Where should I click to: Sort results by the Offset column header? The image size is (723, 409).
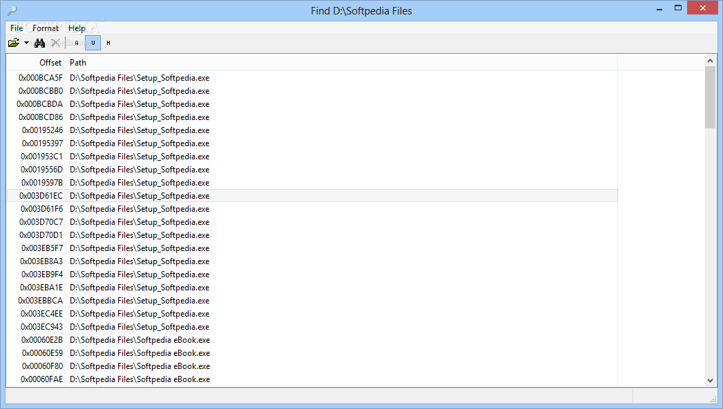coord(37,63)
